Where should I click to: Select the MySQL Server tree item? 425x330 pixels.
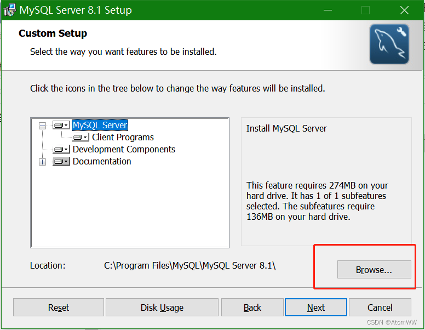100,125
